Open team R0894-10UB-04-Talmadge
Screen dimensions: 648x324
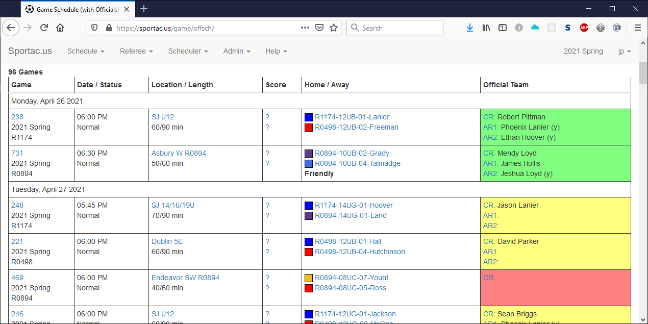pos(358,163)
